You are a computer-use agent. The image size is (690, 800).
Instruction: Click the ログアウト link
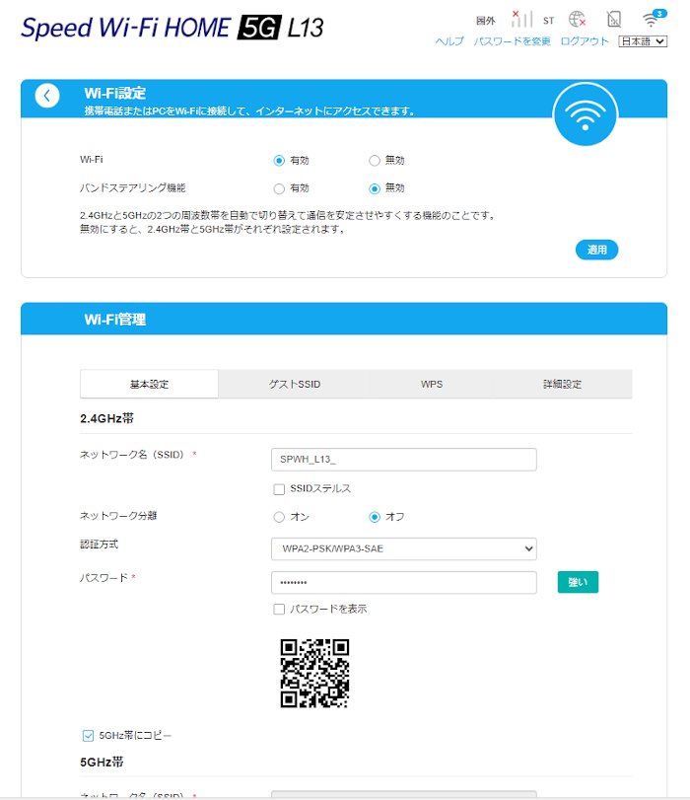[x=585, y=41]
